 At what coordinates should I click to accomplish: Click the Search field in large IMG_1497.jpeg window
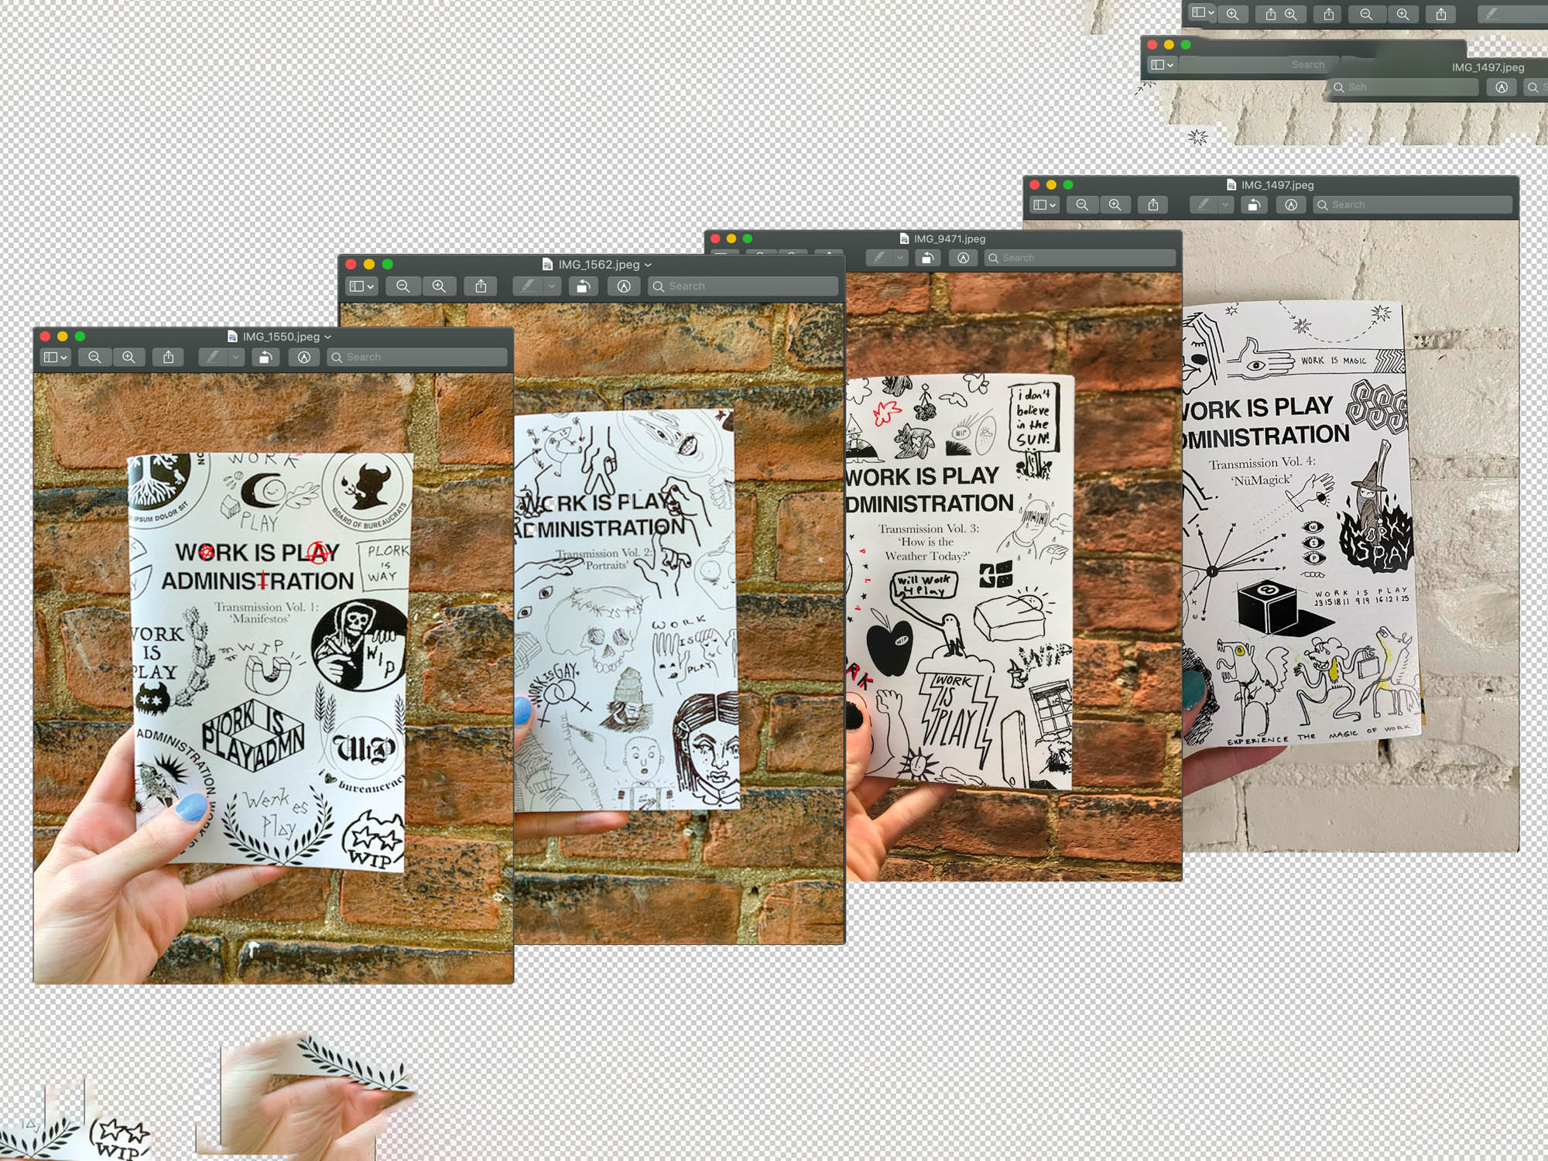coord(1413,204)
